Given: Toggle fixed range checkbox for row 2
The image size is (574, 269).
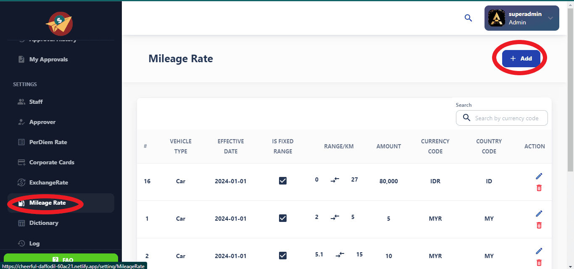Looking at the screenshot, I should tap(283, 256).
